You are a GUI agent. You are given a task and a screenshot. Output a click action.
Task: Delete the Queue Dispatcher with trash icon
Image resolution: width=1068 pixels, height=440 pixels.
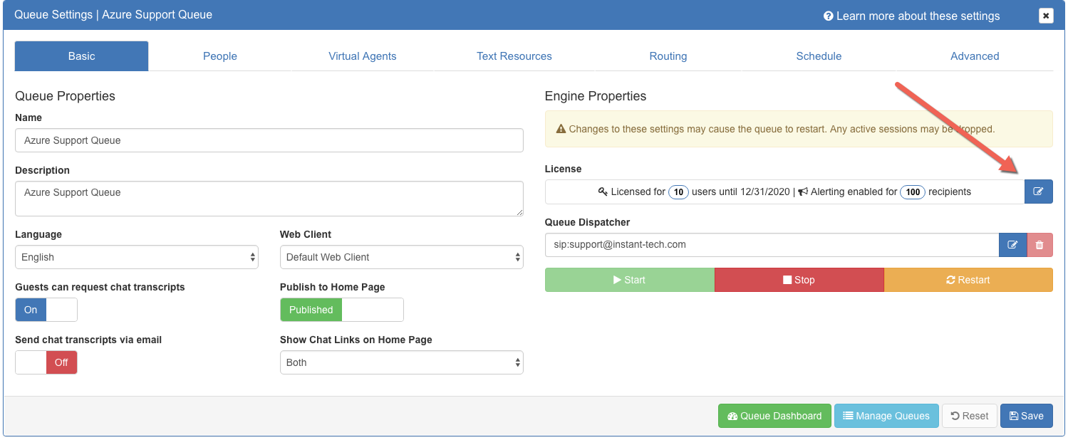point(1040,245)
